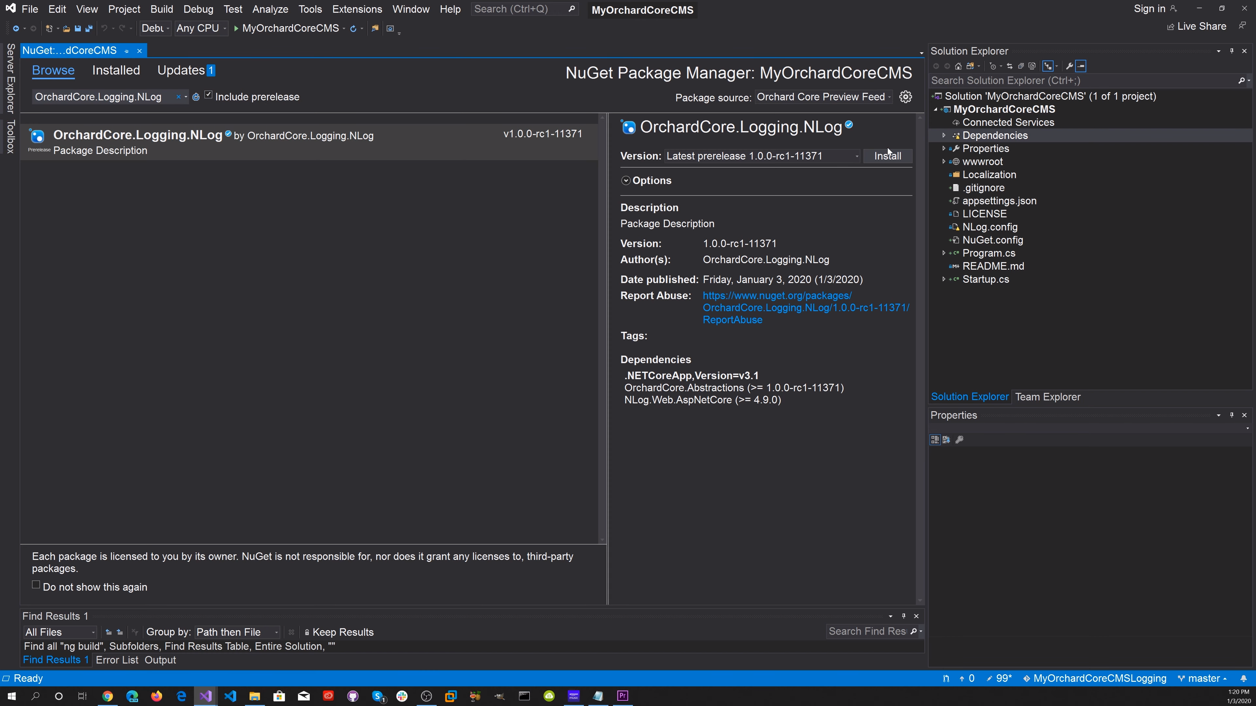
Task: Click the Save All toolbar icon
Action: click(x=89, y=28)
